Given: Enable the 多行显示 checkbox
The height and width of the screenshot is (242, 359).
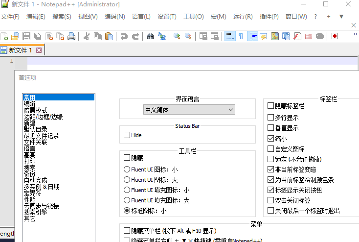Looking at the screenshot, I should click(270, 118).
